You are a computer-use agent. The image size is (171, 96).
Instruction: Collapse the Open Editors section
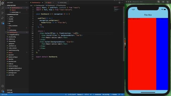point(11,5)
